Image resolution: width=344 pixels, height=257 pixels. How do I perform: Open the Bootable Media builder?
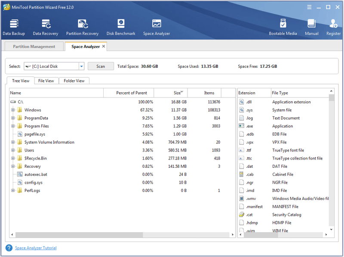(x=283, y=27)
